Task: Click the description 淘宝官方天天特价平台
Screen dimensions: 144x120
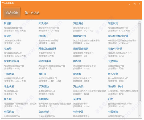Action: click(49, 28)
